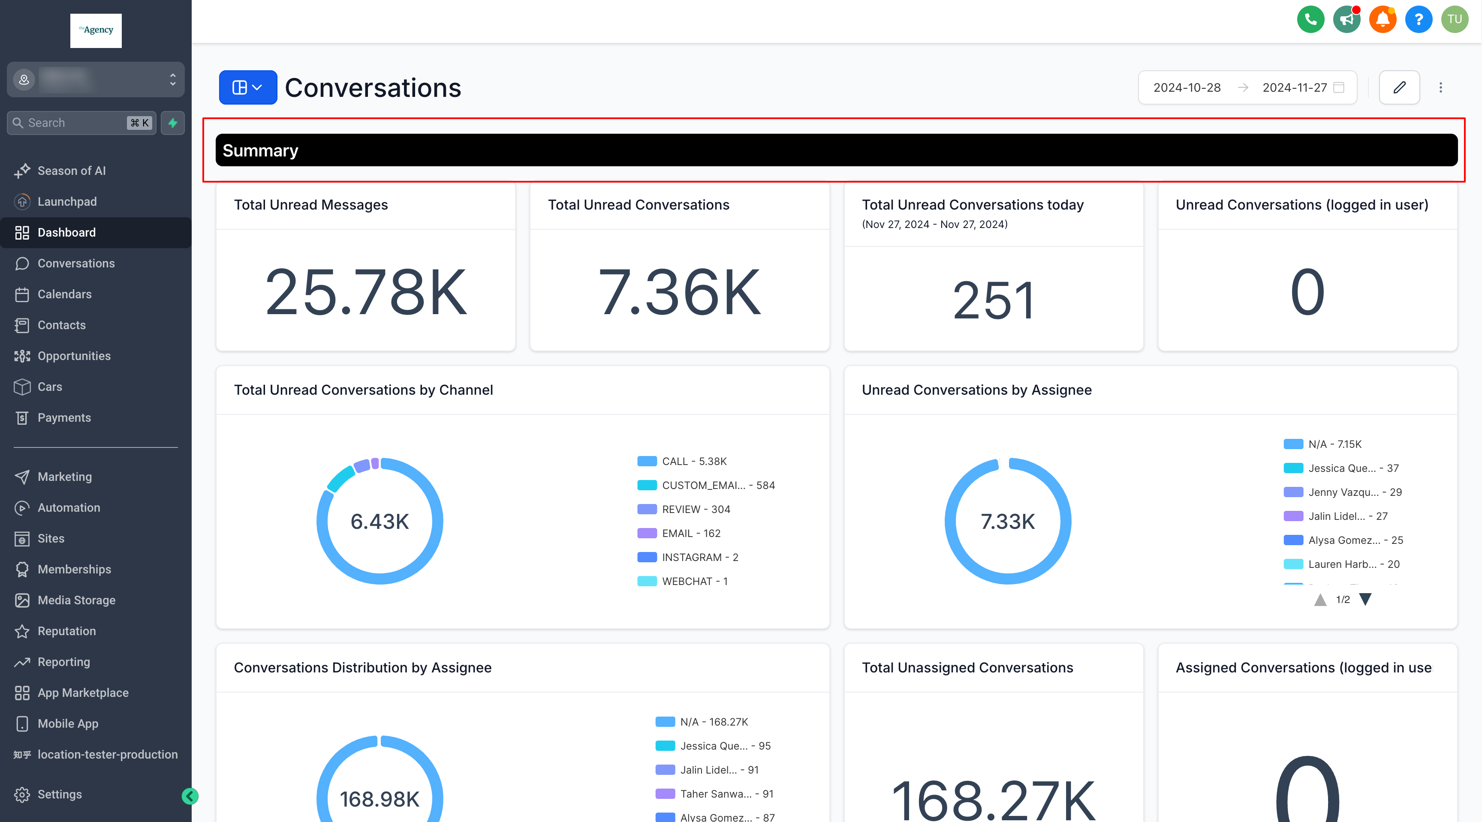Viewport: 1482px width, 822px height.
Task: Click the Launchpad icon in sidebar
Action: pos(22,202)
